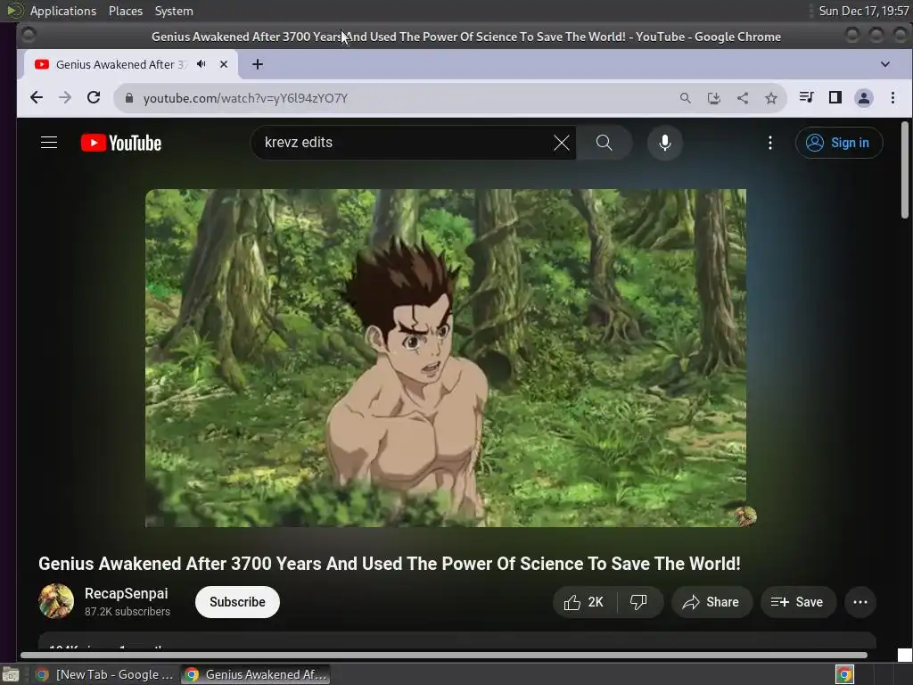Mute tab via speaker icon

click(x=202, y=64)
